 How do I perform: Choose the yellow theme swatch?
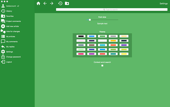click(124, 54)
